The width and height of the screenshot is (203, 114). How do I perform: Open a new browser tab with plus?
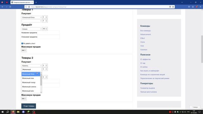point(36,2)
